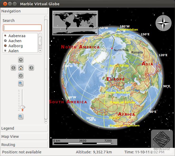Click the Europe label on the globe
The image size is (175, 156).
pos(115,79)
